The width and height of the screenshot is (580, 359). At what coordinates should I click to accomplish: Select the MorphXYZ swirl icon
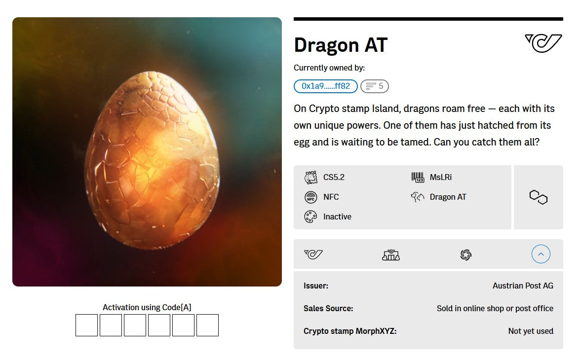click(x=465, y=254)
